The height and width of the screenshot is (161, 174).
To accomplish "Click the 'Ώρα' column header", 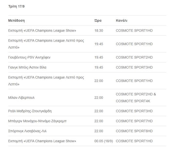I will 98,21.
